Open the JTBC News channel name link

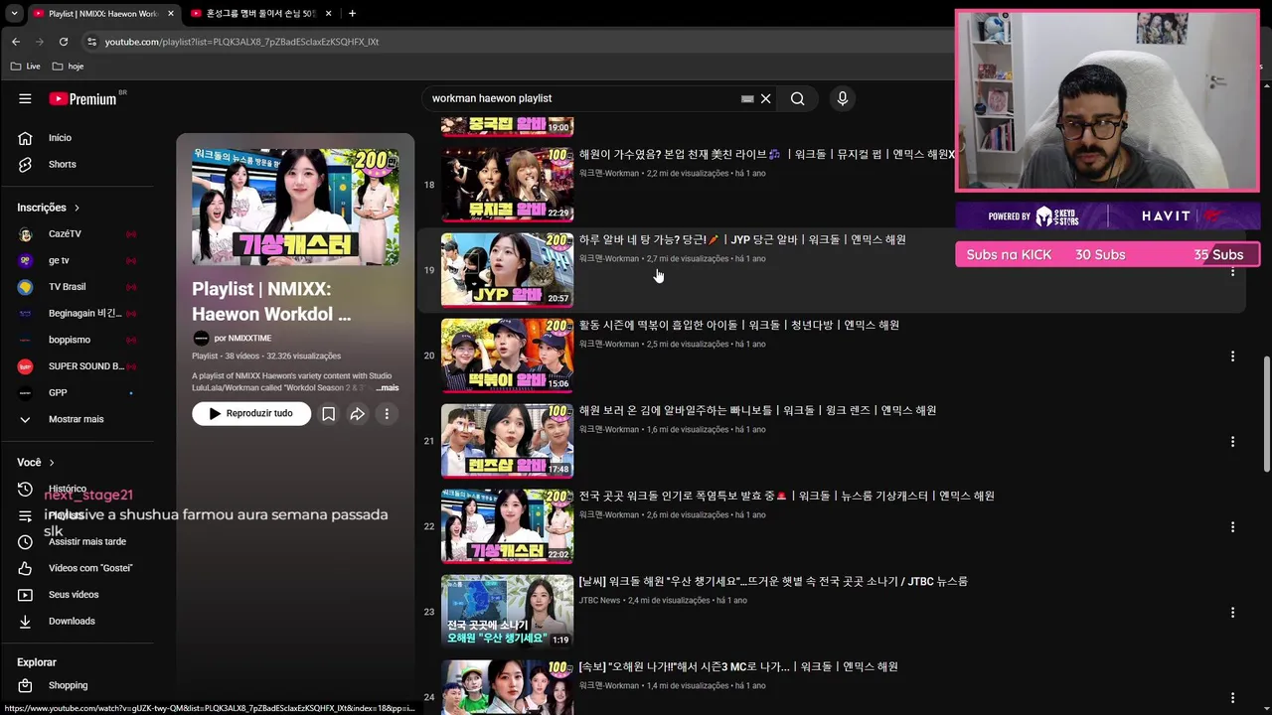click(599, 601)
